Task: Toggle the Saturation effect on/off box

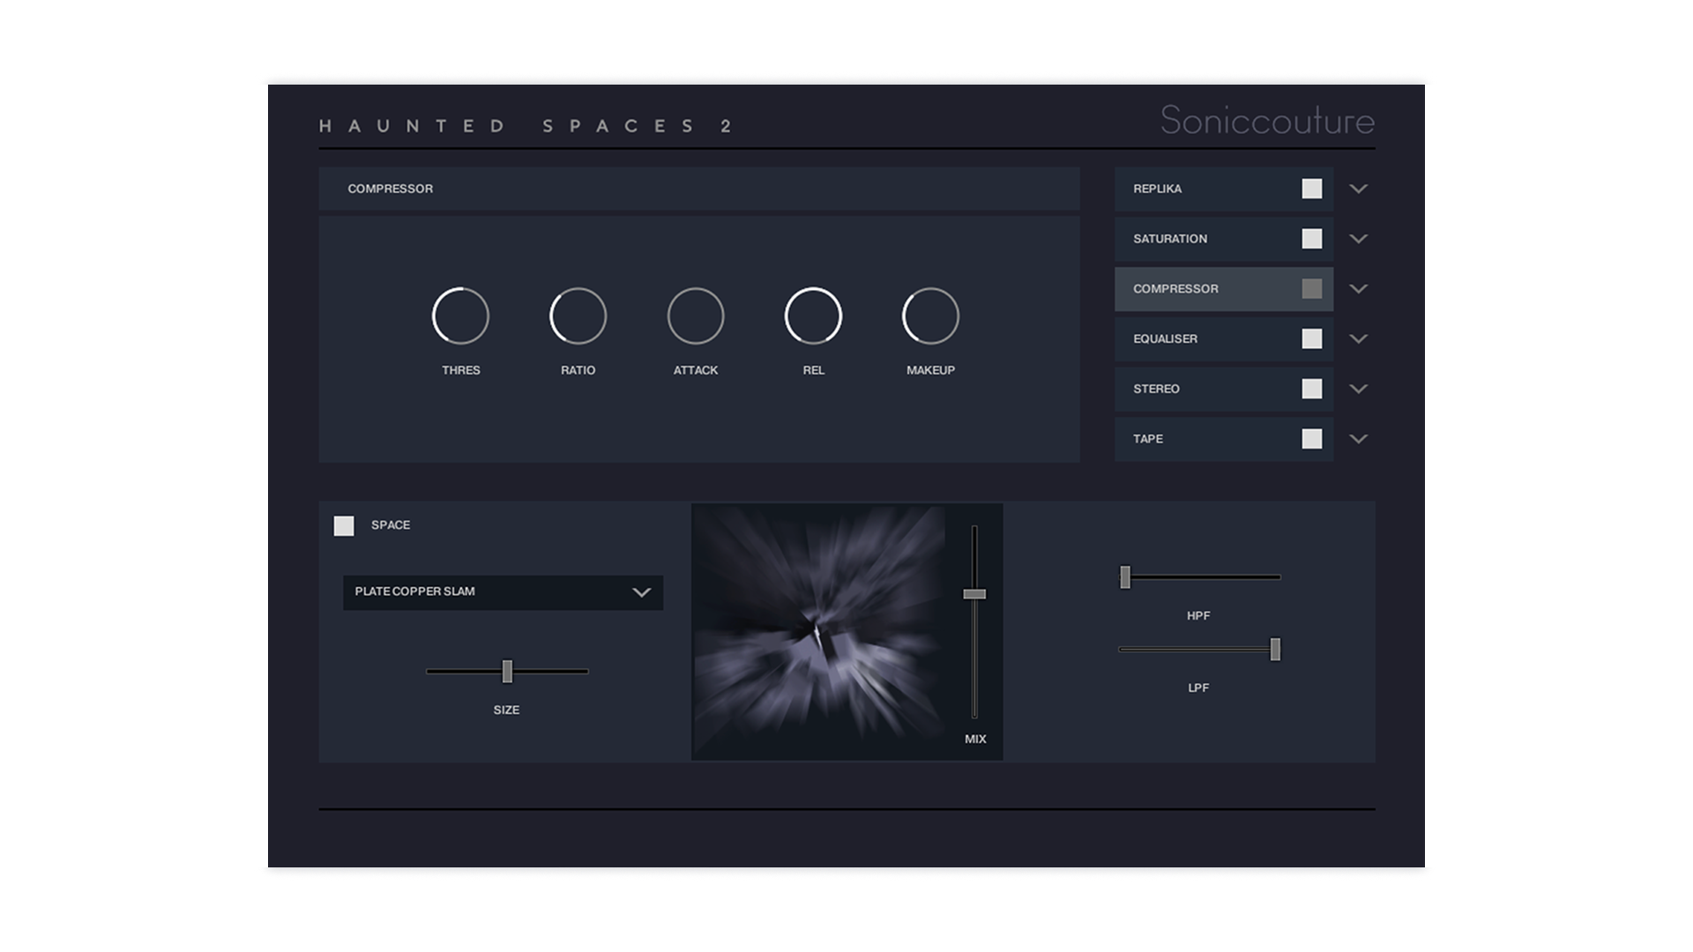Action: click(1312, 239)
